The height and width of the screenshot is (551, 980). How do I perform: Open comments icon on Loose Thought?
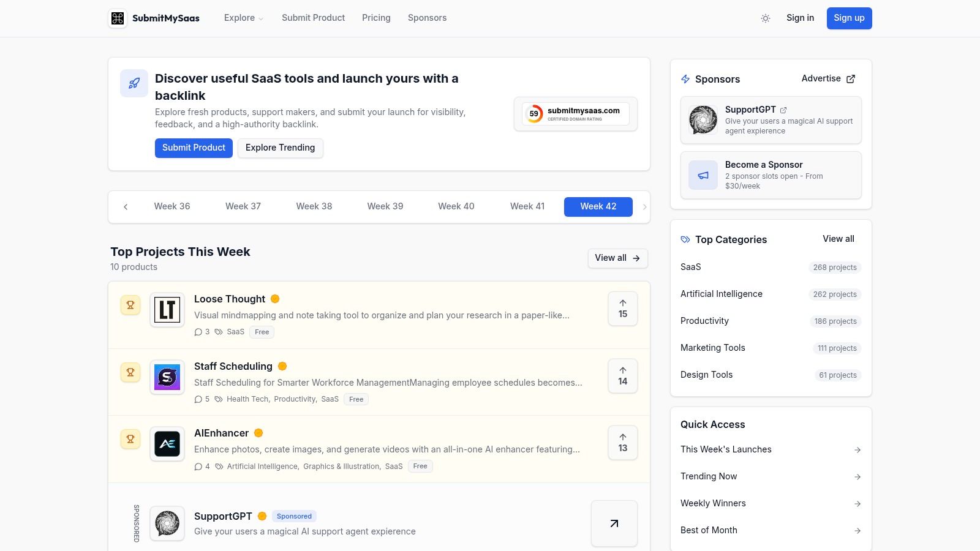198,332
